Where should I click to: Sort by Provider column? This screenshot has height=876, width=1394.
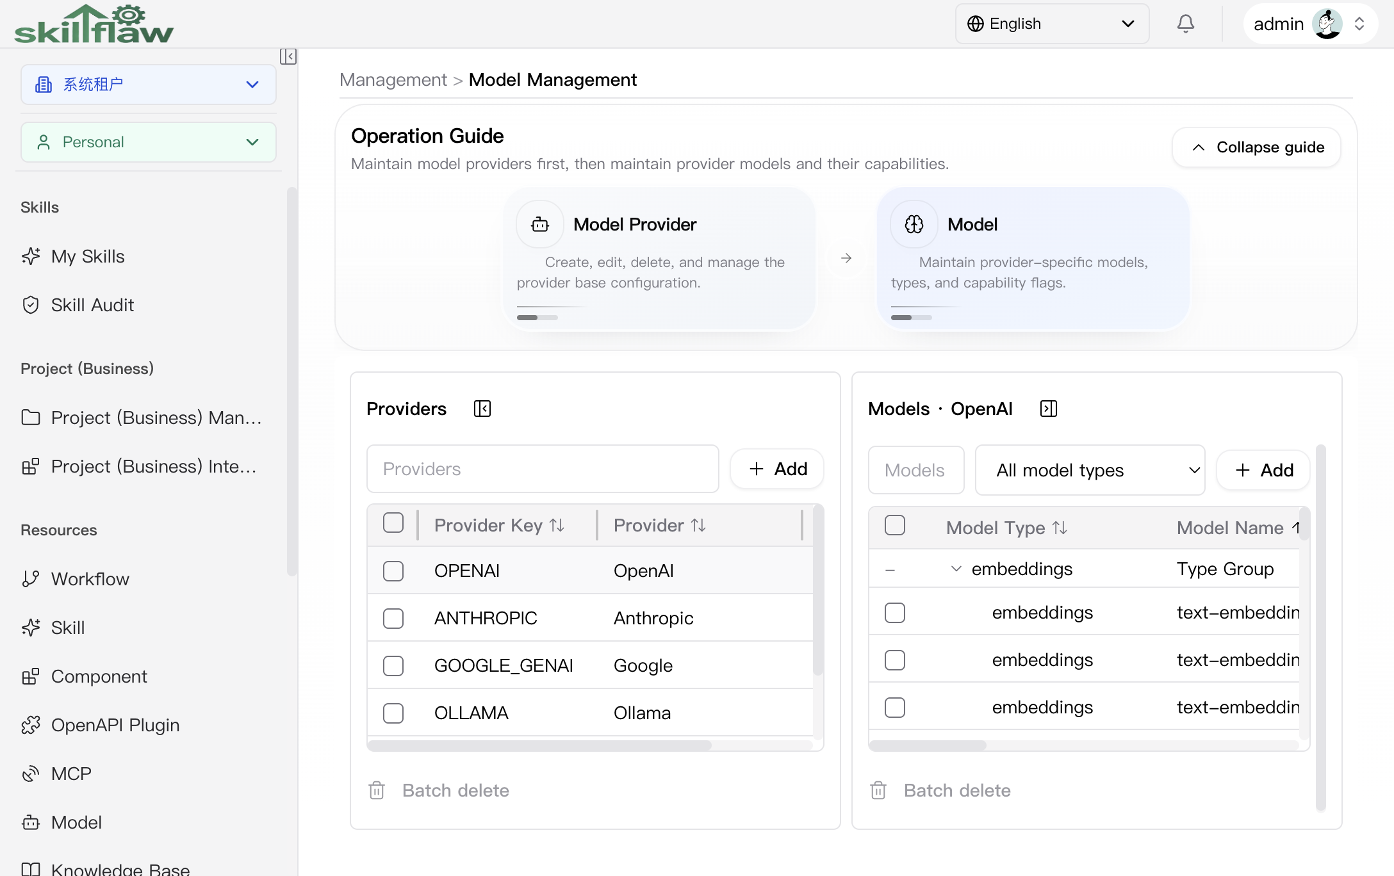[698, 526]
